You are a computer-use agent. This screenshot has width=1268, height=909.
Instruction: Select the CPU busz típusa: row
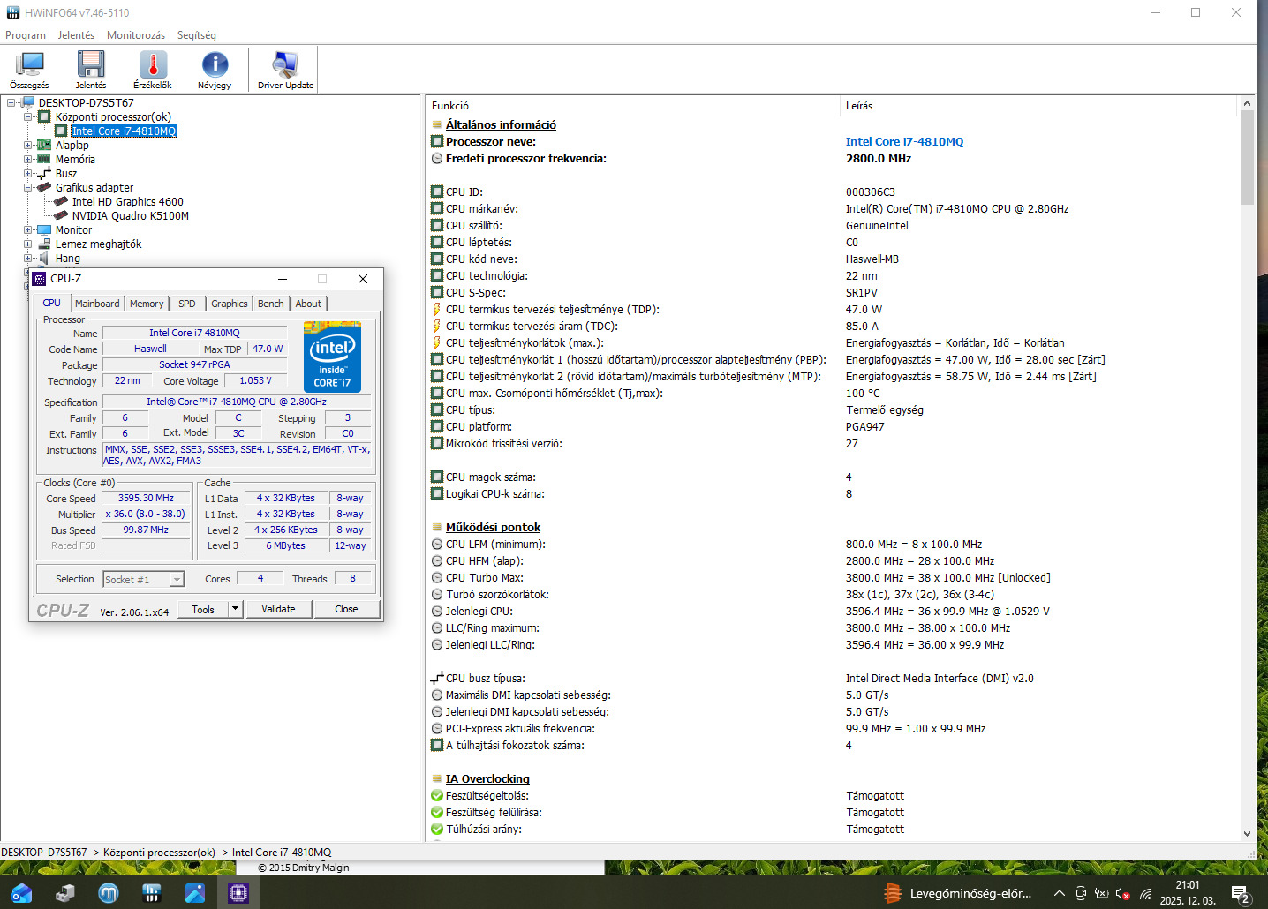[x=834, y=678]
